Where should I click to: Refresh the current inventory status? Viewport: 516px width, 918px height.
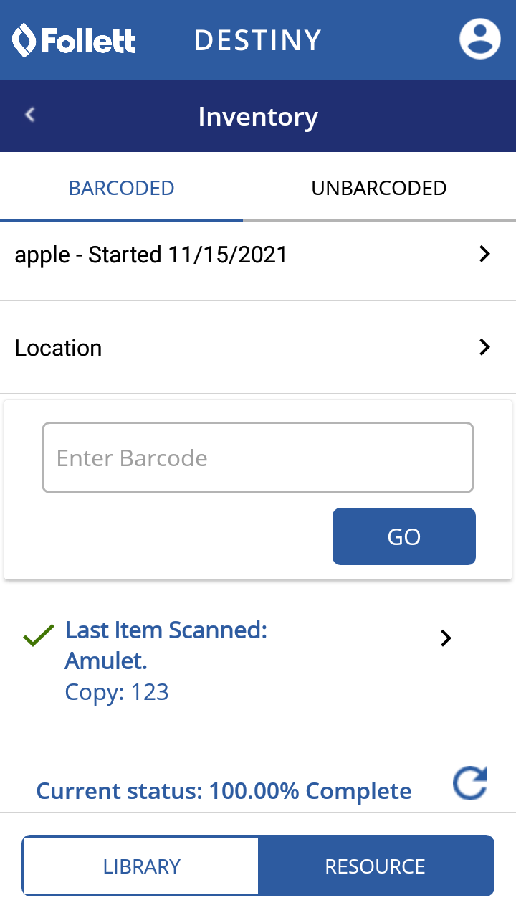coord(470,783)
